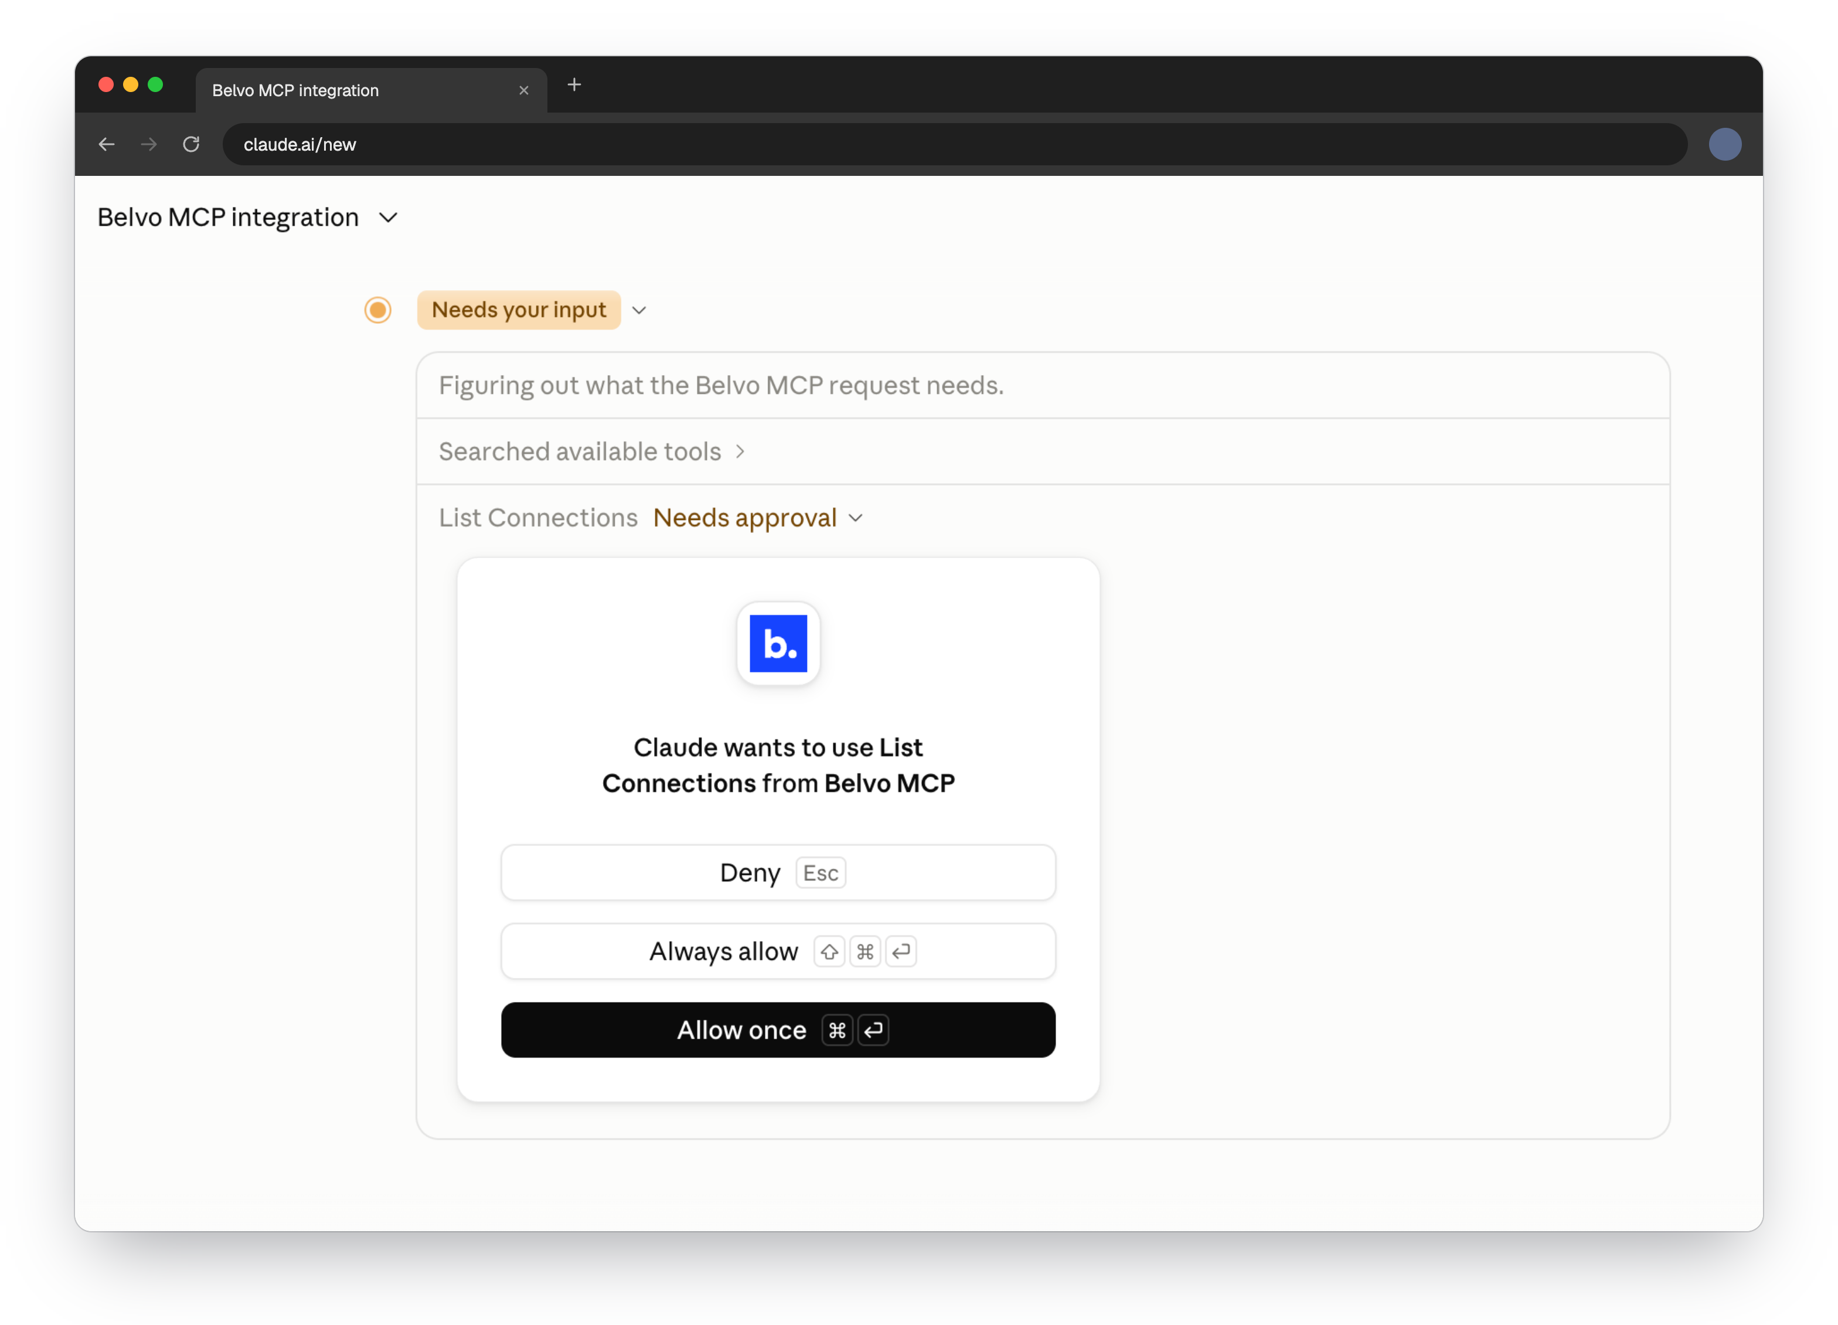The height and width of the screenshot is (1325, 1838).
Task: Click the 'Claude wants to use List Connections' heading
Action: pyautogui.click(x=778, y=765)
